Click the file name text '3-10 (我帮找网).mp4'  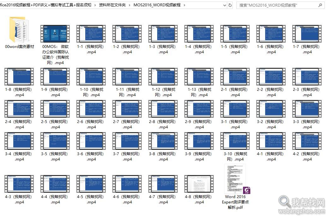point(235,156)
